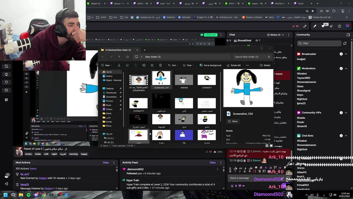The width and height of the screenshot is (353, 199).
Task: Refresh the New folder (3) view
Action: click(x=127, y=57)
